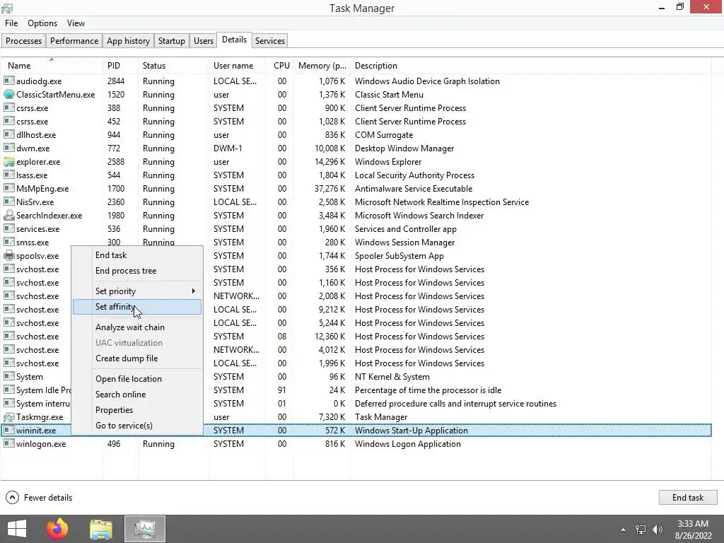This screenshot has width=724, height=543.
Task: Sort by Name column header
Action: click(x=51, y=66)
